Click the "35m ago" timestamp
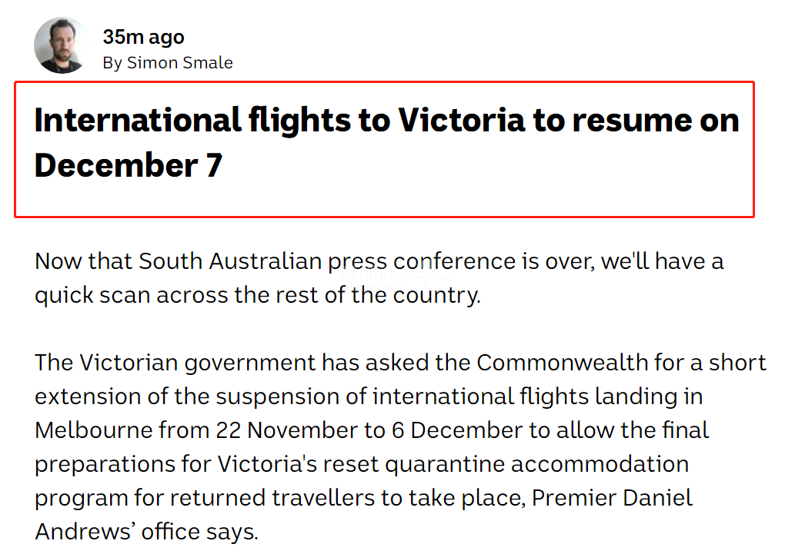The width and height of the screenshot is (795, 554). click(144, 37)
